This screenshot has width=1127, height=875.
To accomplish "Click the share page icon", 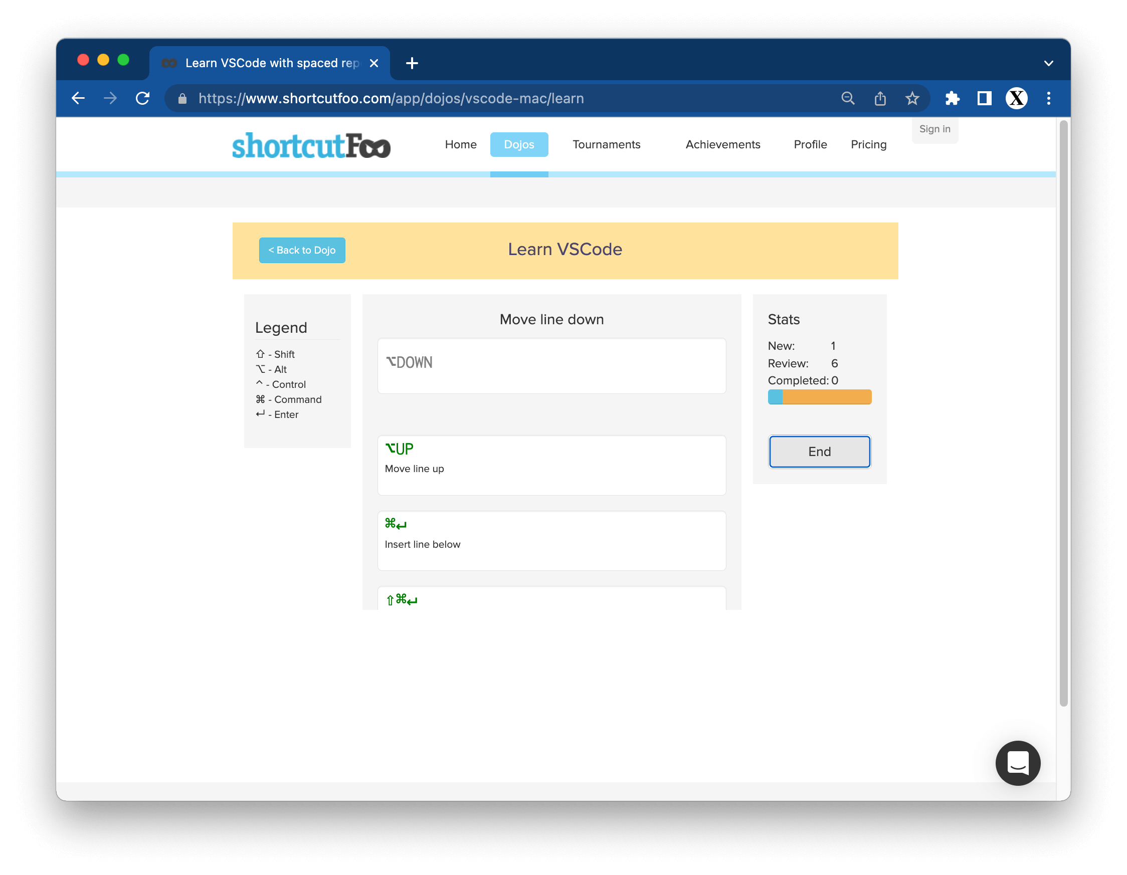I will click(880, 98).
